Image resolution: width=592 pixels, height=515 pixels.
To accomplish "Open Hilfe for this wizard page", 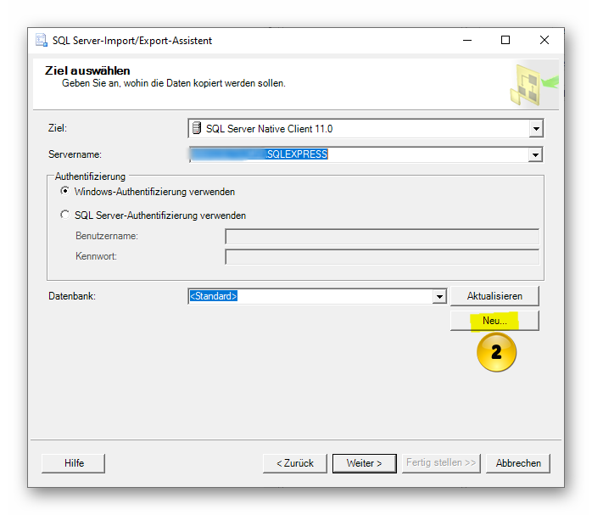I will (x=74, y=463).
